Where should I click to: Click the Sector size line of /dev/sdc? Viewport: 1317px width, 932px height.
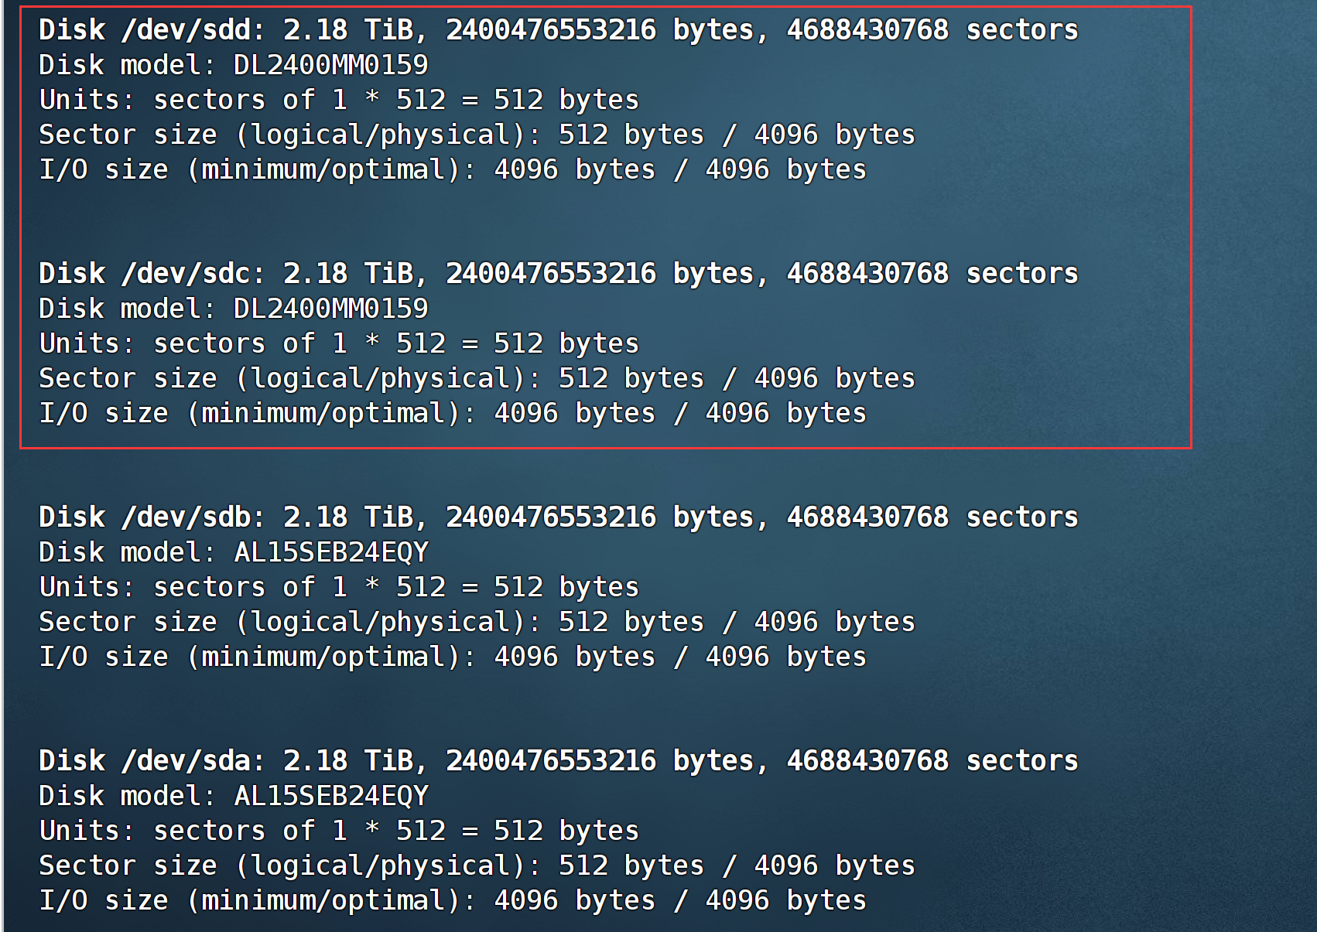pos(477,378)
